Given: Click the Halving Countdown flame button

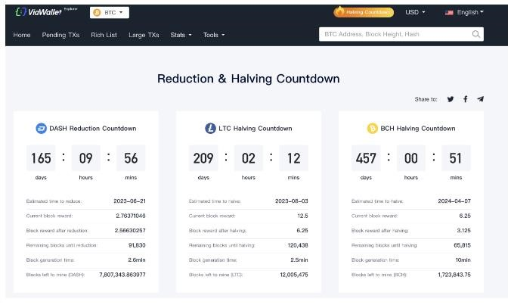Looking at the screenshot, I should (364, 12).
